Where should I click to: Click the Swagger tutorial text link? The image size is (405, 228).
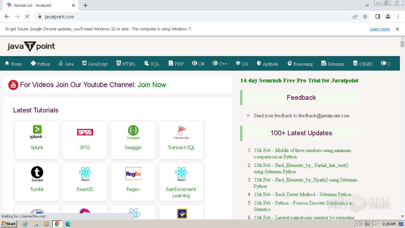point(133,147)
